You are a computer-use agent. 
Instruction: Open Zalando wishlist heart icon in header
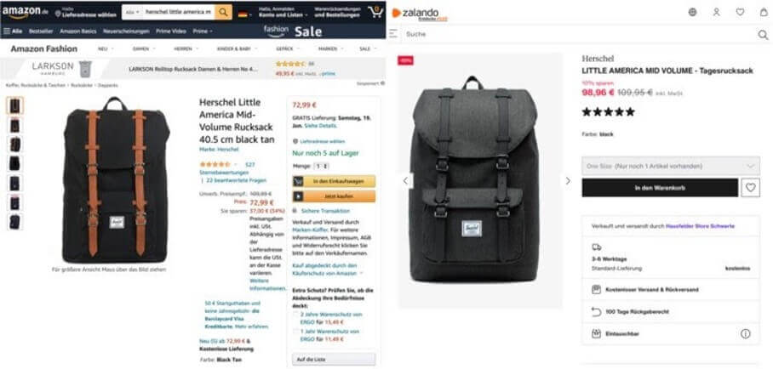pyautogui.click(x=740, y=12)
